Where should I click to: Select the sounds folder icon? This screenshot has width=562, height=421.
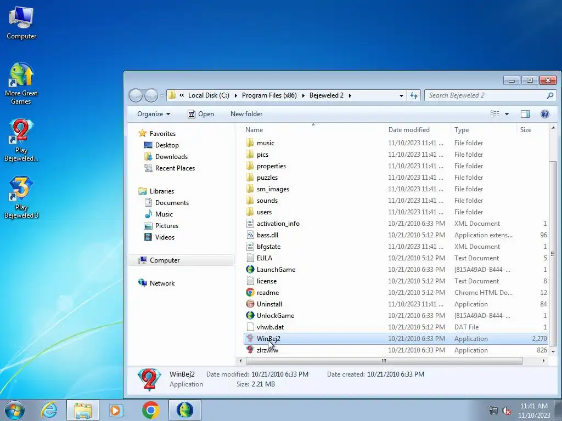(x=250, y=201)
